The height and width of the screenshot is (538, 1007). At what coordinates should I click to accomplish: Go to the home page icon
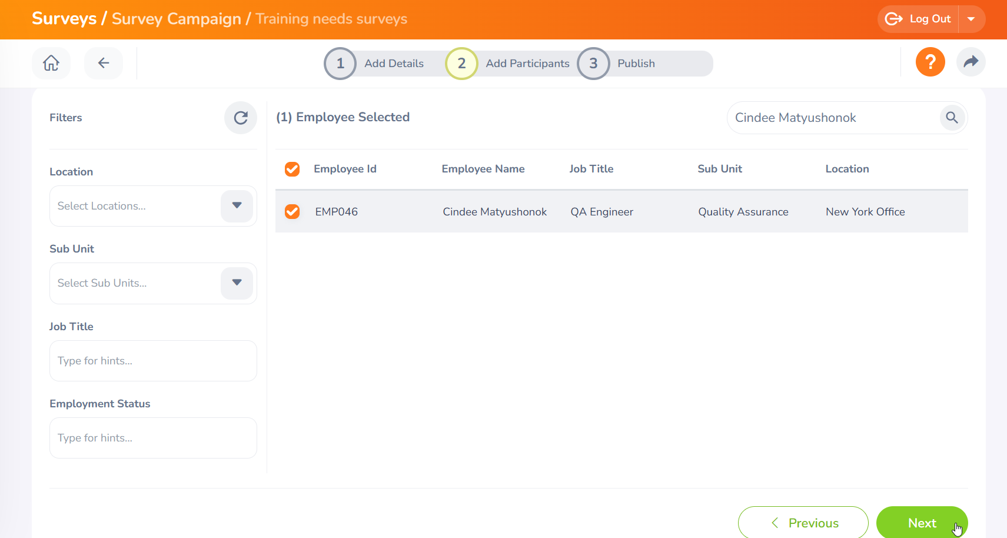coord(51,63)
